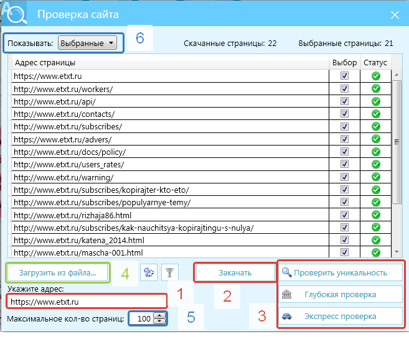The image size is (409, 347).
Task: Click the funnel filter icon button
Action: point(169,272)
